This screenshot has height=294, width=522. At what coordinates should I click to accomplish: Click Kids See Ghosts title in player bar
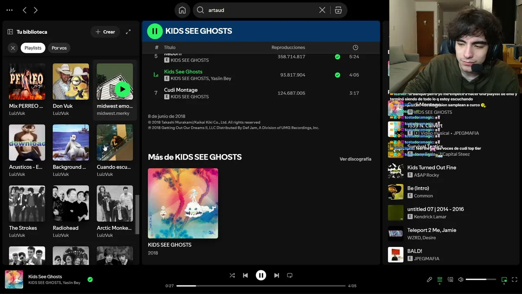(45, 277)
